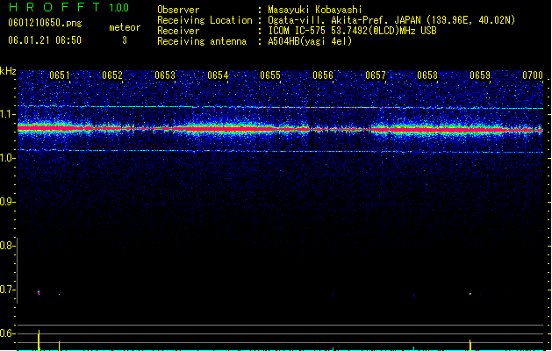Click the 1.0 kHz axis label

[7, 158]
